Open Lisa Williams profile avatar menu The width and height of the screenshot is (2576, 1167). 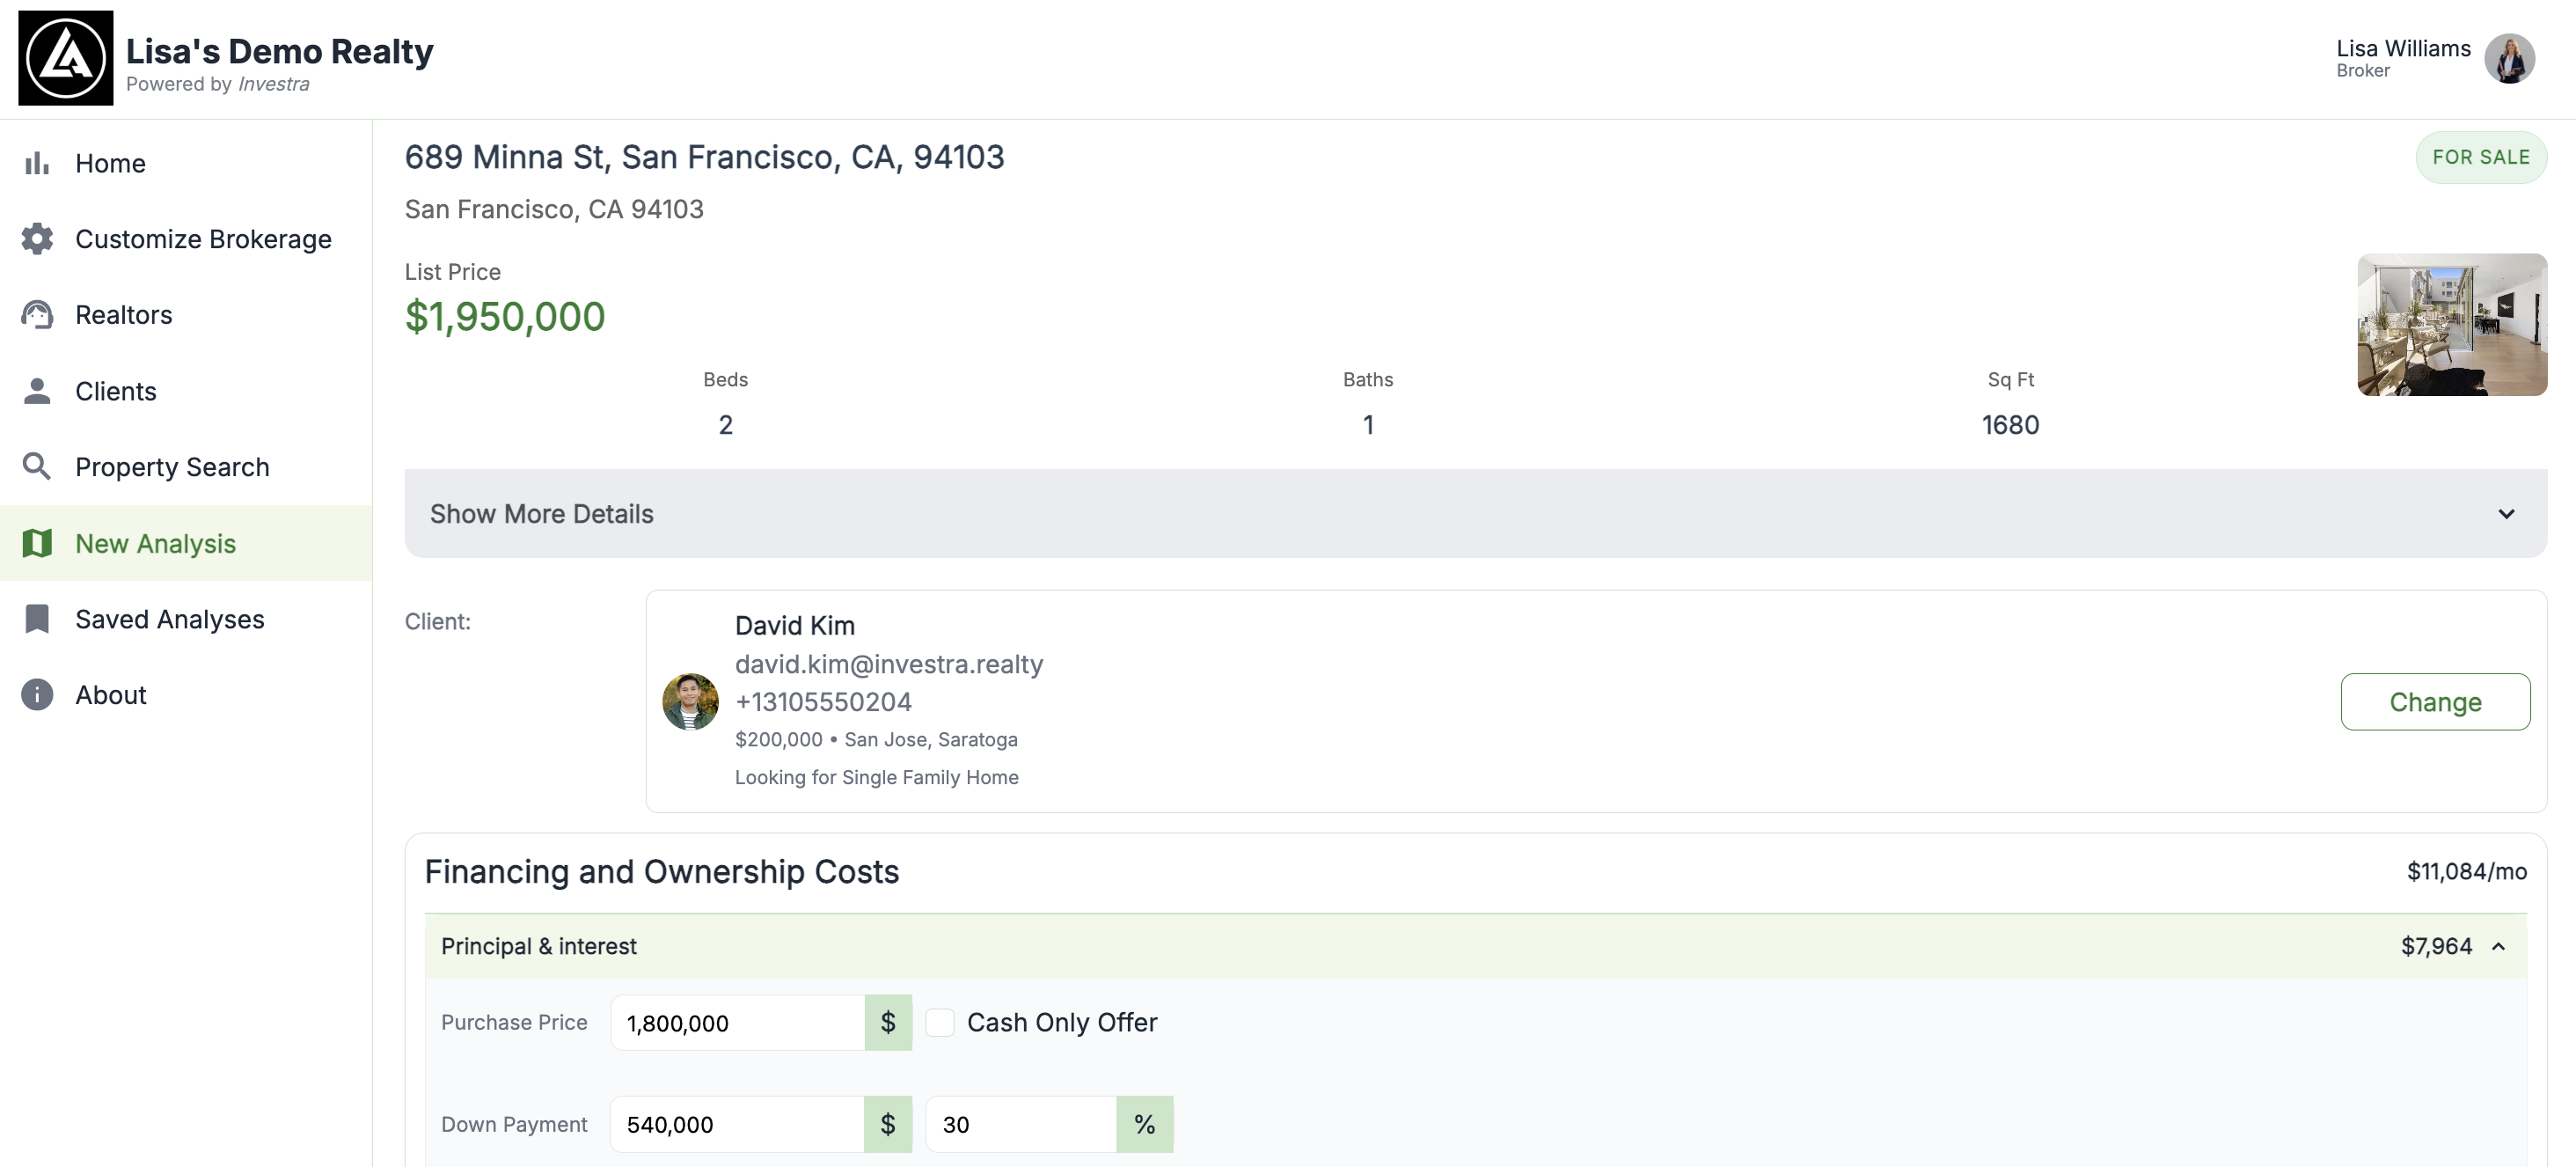2509,59
